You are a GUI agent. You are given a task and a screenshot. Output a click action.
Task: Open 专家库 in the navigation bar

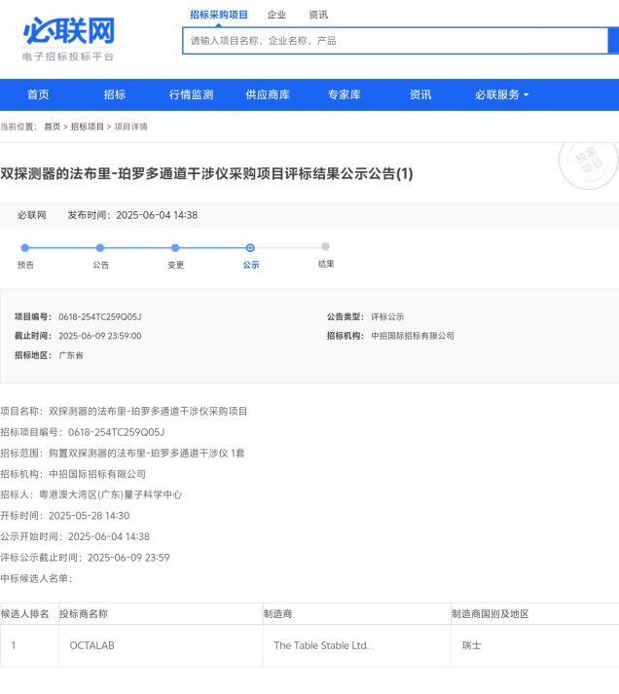click(x=345, y=94)
